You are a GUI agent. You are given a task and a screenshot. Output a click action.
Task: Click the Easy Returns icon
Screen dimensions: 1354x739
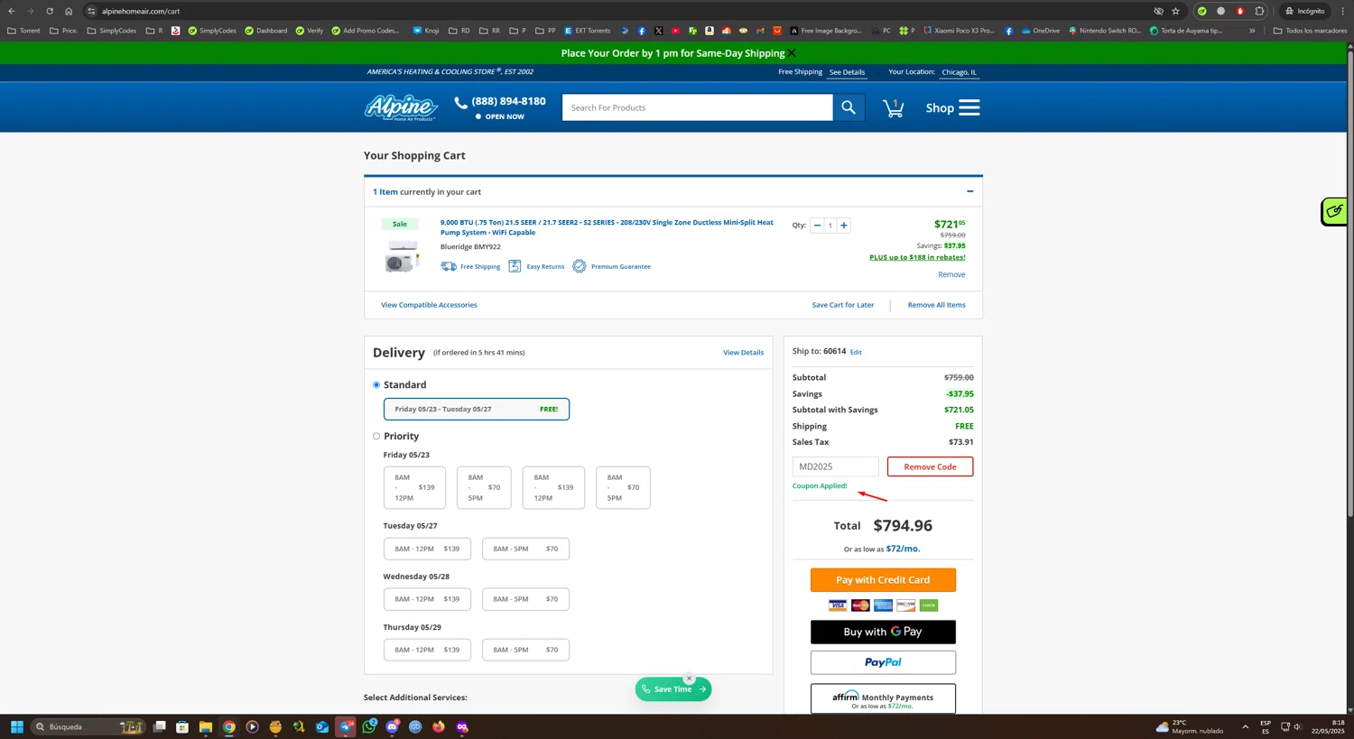[515, 266]
